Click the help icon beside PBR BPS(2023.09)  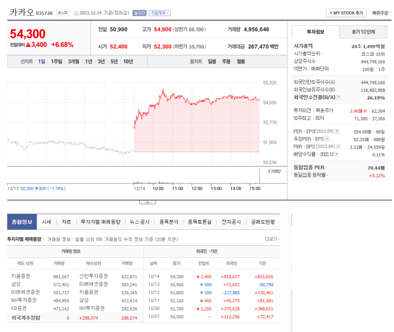338,147
